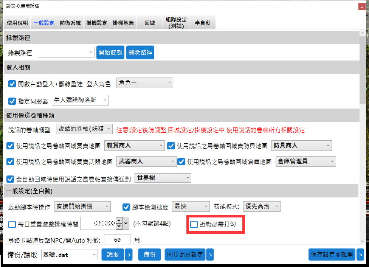Change detection speed dropdown 最快
The image size is (369, 267).
tap(191, 206)
